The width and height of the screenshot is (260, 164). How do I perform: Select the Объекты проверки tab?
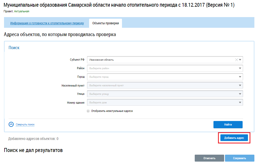tap(105, 23)
